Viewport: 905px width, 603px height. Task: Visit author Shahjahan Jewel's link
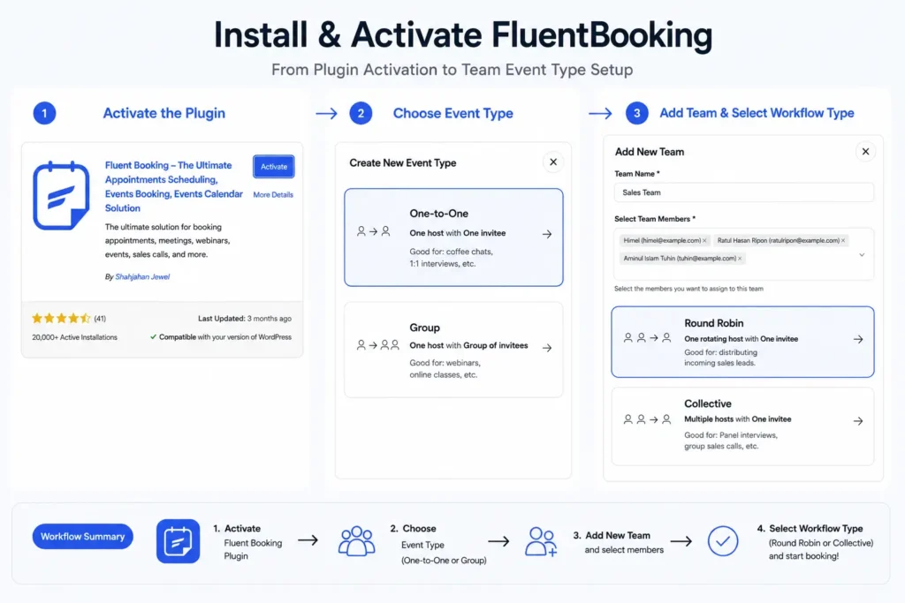pos(142,276)
